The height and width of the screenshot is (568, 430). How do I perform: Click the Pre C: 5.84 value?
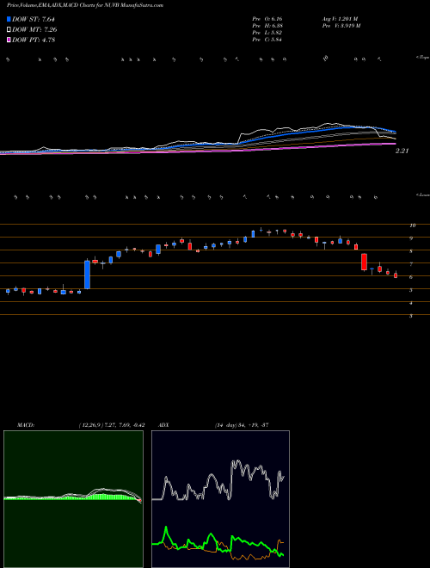[x=267, y=40]
